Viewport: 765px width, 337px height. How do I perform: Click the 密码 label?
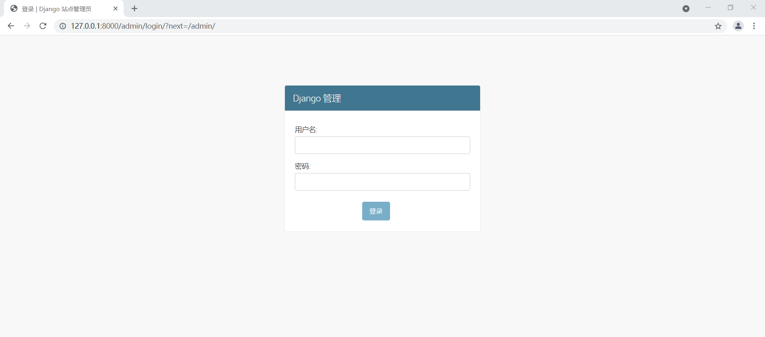click(302, 166)
